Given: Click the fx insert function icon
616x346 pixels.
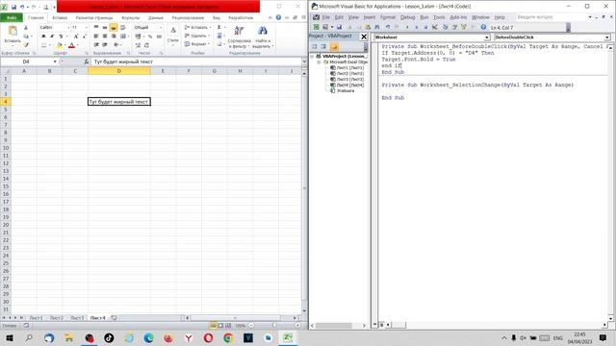Looking at the screenshot, I should coord(87,62).
